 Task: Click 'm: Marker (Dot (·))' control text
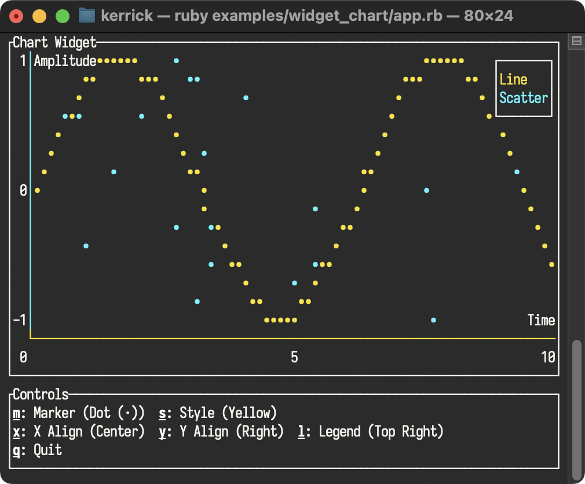[79, 413]
